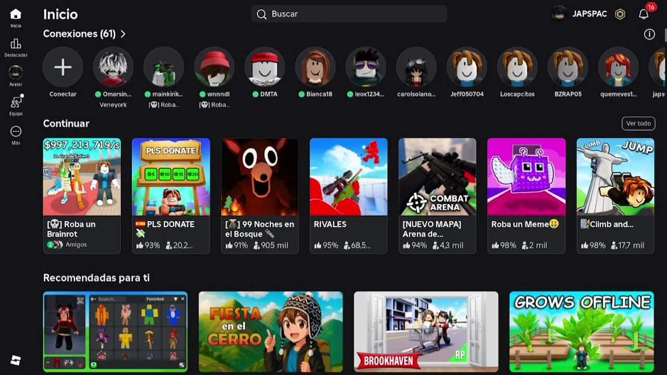
Task: Click the Continuar section heading
Action: point(66,123)
